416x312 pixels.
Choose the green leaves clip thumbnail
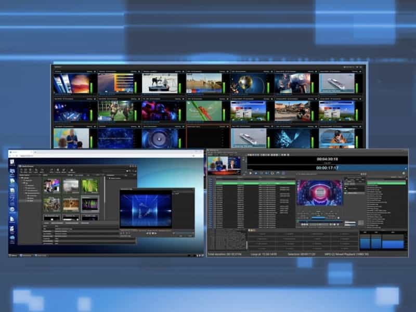[89, 186]
